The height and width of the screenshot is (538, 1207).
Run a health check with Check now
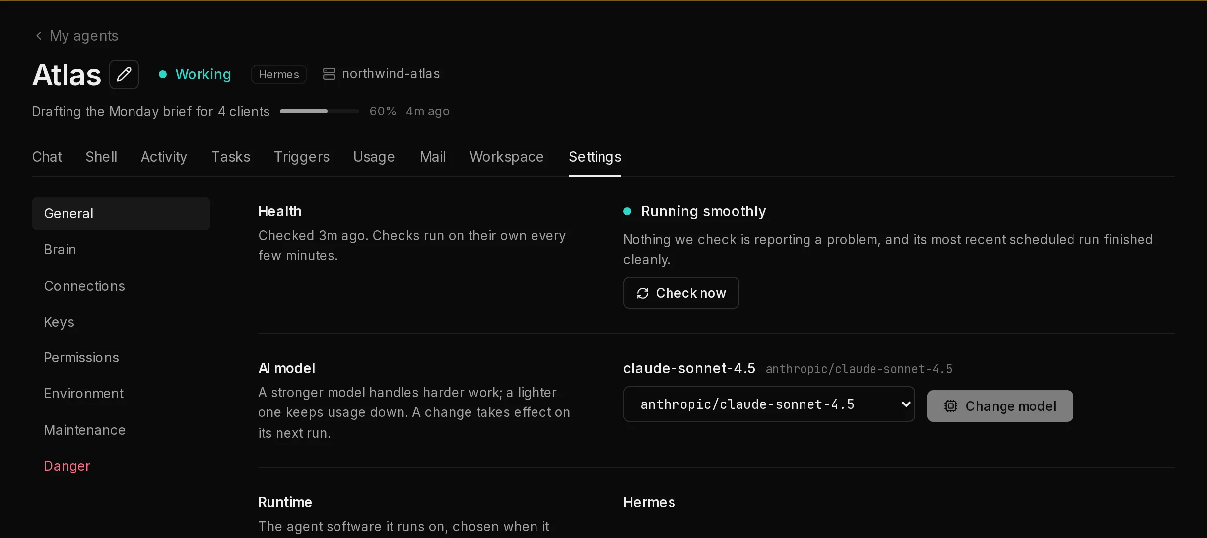click(681, 293)
